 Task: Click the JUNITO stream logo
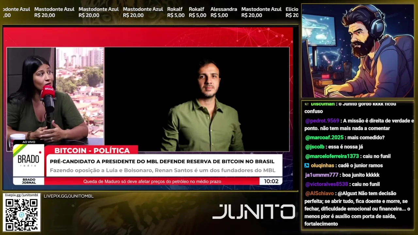254,211
